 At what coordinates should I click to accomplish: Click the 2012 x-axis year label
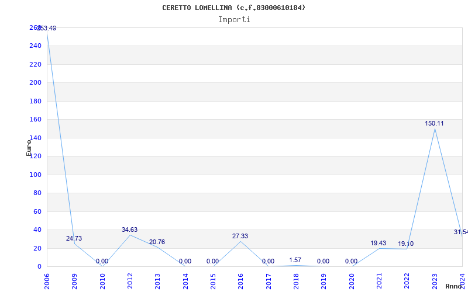point(130,281)
